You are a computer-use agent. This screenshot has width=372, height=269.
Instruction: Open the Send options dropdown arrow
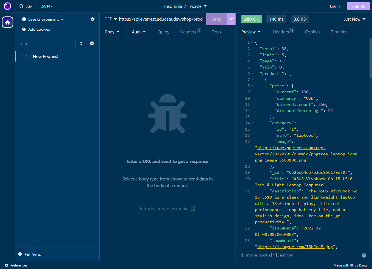coord(231,19)
